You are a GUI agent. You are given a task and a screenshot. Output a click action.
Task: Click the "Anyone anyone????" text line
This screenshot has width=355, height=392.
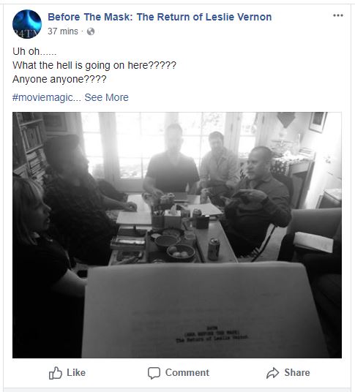tap(59, 79)
